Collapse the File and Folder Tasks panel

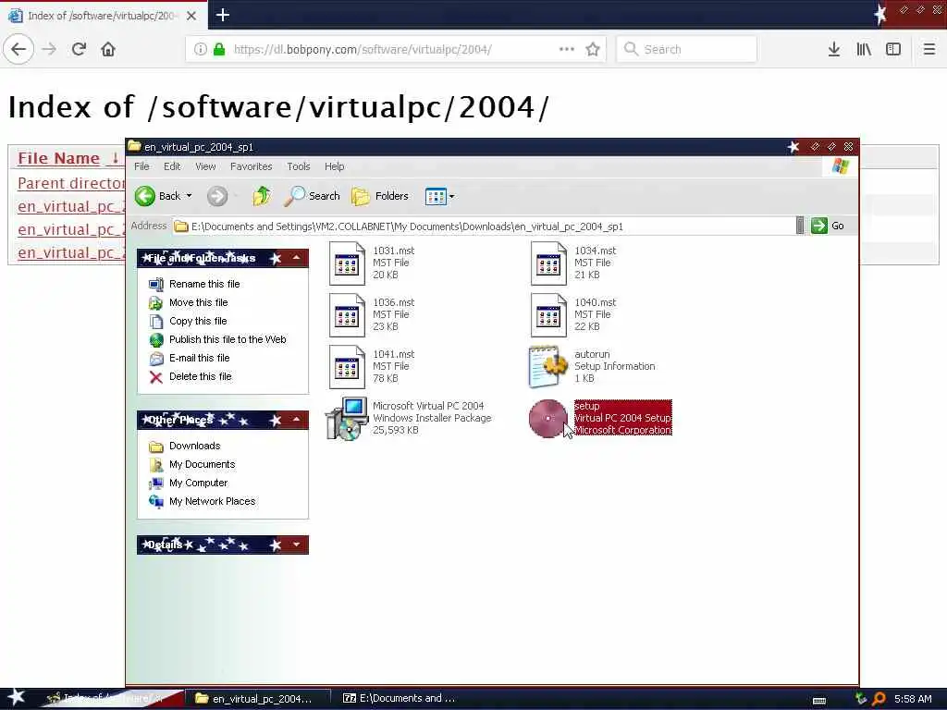click(297, 259)
